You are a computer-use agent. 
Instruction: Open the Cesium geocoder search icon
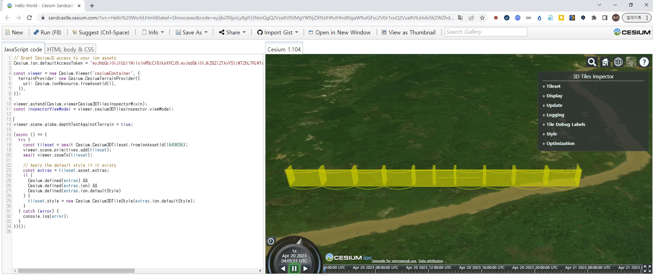coord(592,62)
